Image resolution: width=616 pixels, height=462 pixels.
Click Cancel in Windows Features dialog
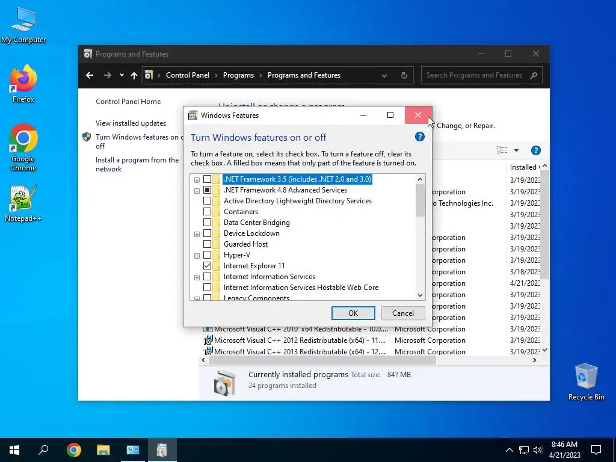pos(402,313)
